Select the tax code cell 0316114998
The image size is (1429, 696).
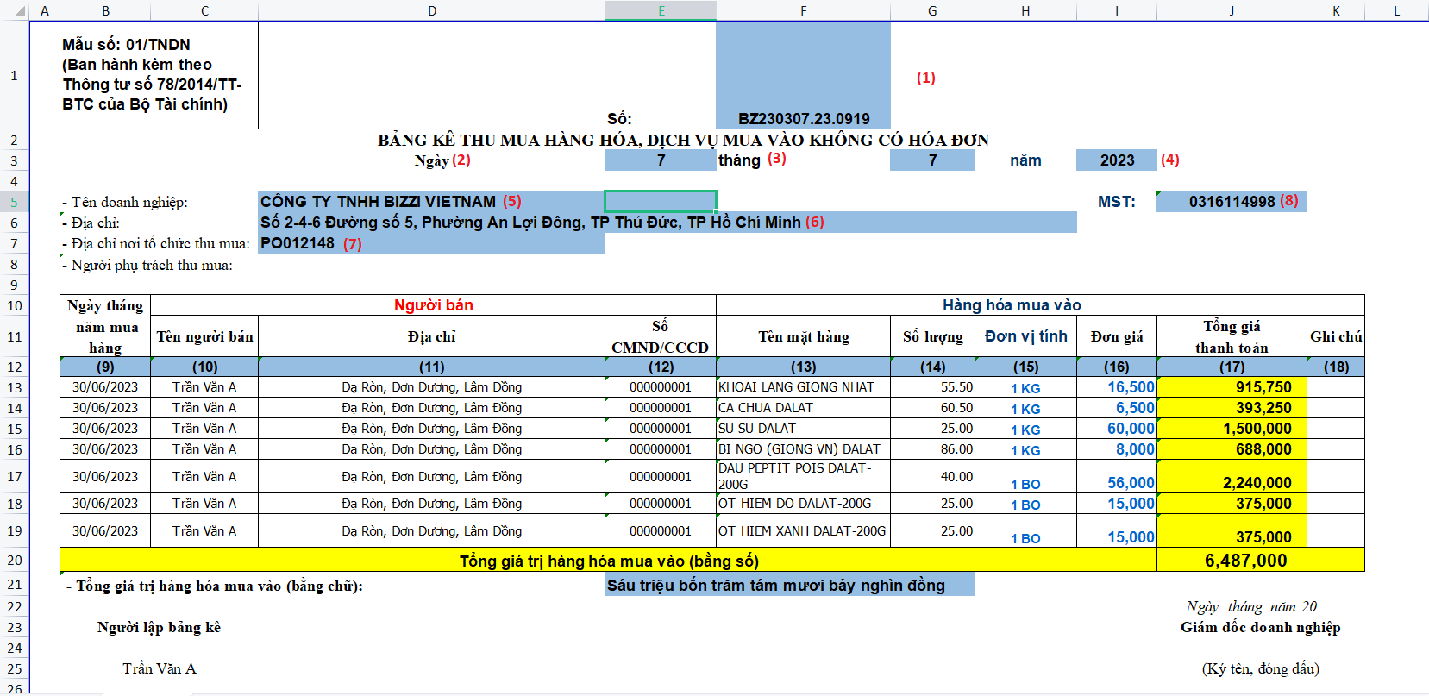pos(1232,201)
